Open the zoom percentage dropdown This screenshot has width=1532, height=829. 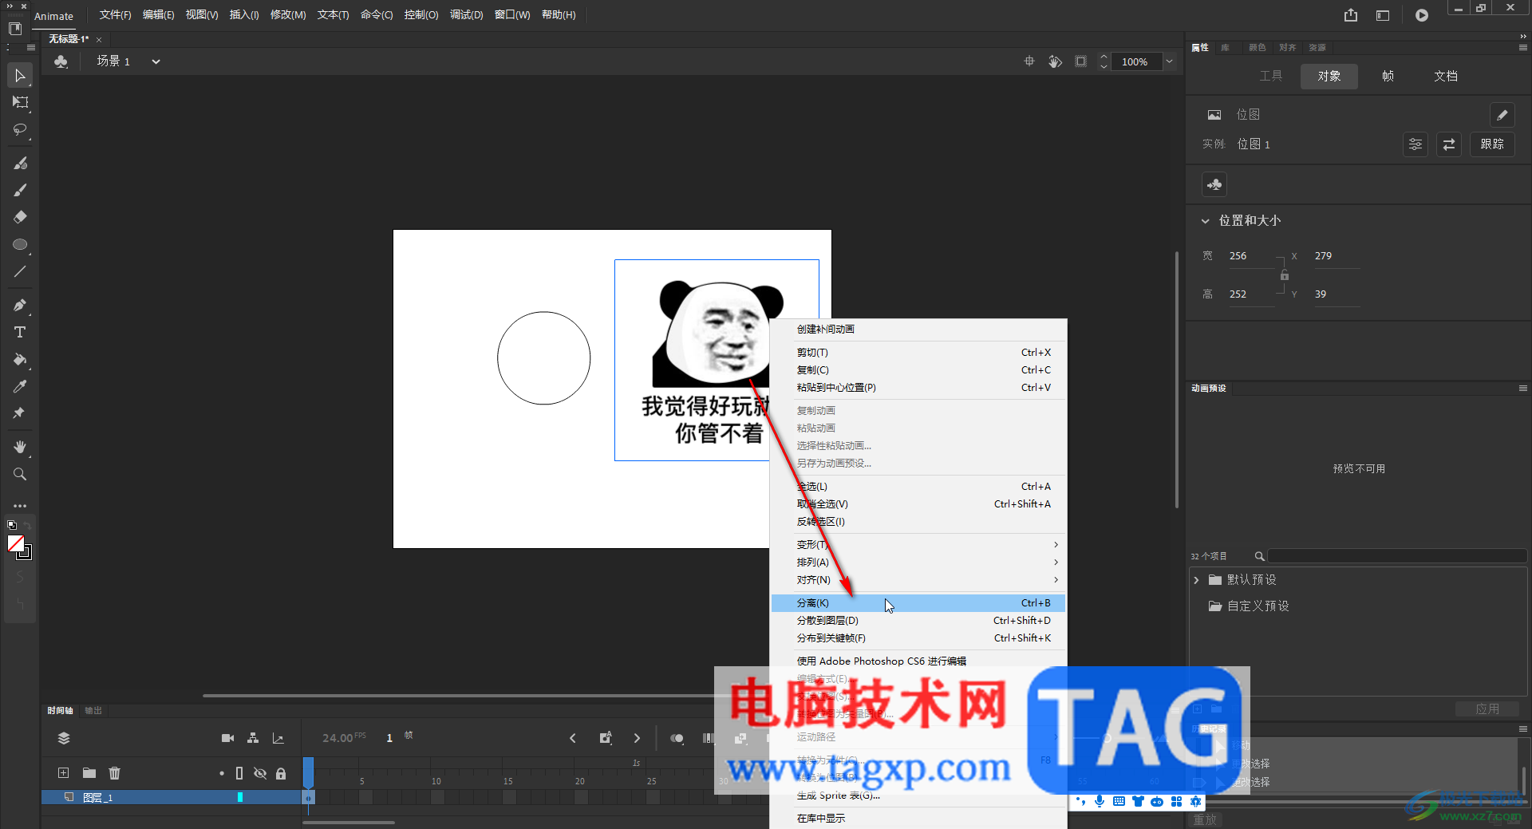point(1169,61)
